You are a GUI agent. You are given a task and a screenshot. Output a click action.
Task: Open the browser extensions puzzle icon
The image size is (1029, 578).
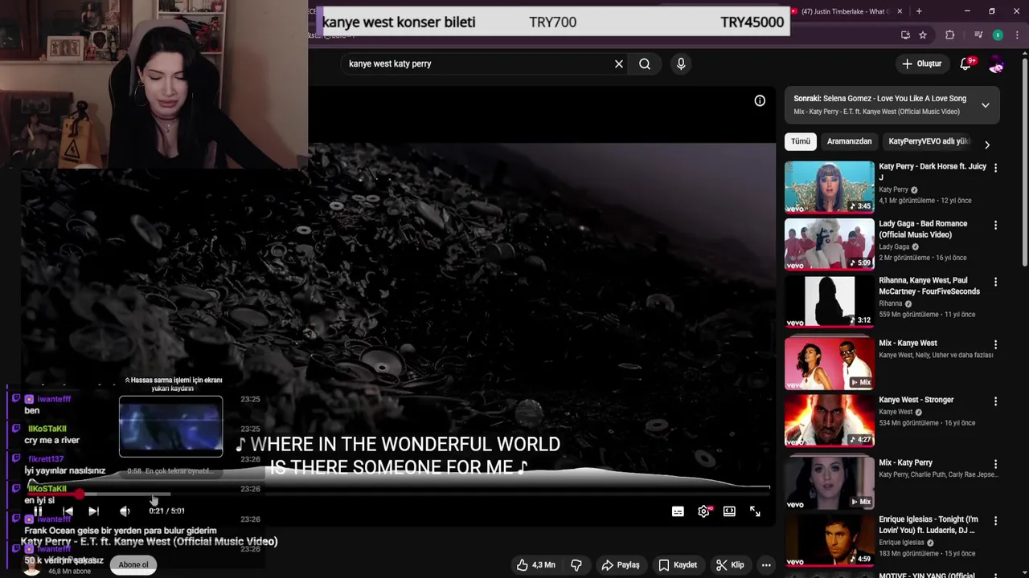[949, 35]
